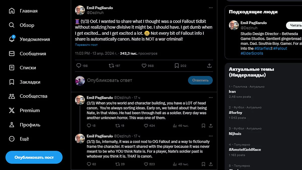Open the #AmstelGoldRace trending topic

[x=245, y=150]
